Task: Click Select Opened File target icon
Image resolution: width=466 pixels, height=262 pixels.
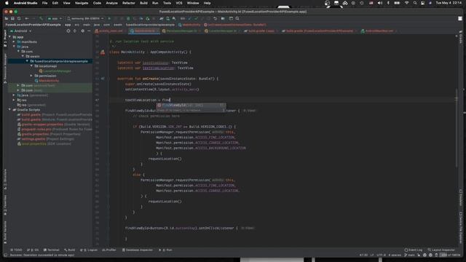Action: click(x=68, y=31)
